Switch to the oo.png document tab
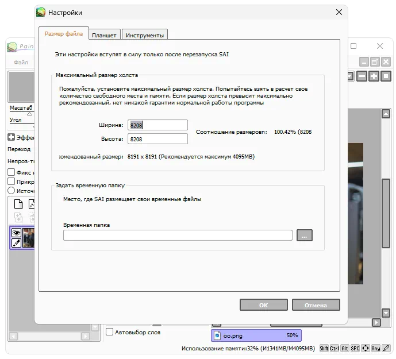The width and height of the screenshot is (396, 359). coord(256,335)
